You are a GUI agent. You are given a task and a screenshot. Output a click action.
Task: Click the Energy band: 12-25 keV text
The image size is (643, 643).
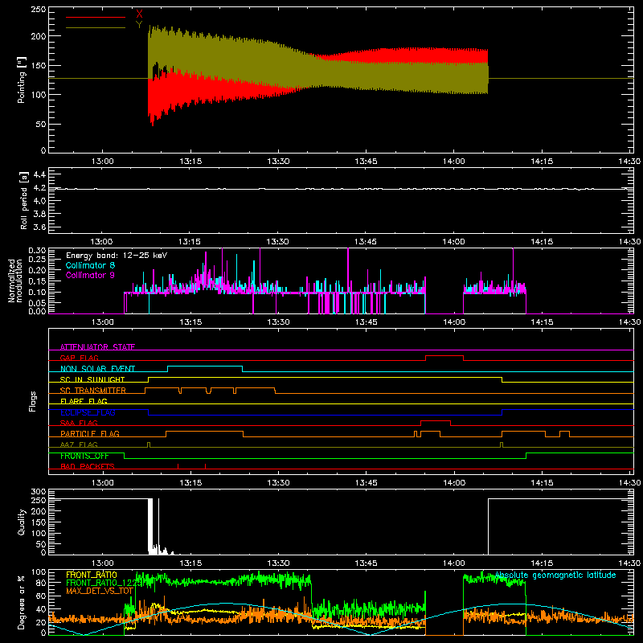tap(117, 256)
